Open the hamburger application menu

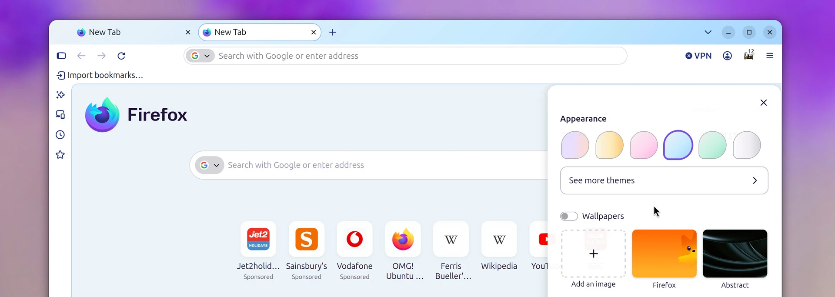pyautogui.click(x=770, y=56)
